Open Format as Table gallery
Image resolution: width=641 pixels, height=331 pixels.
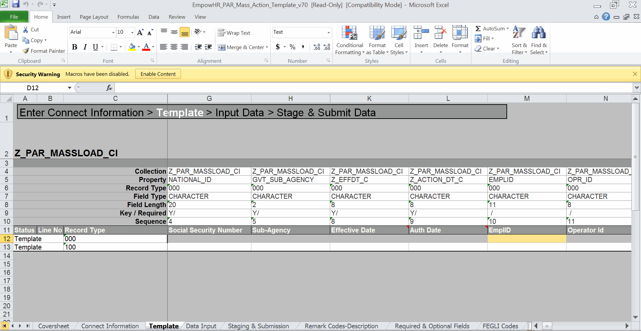377,40
